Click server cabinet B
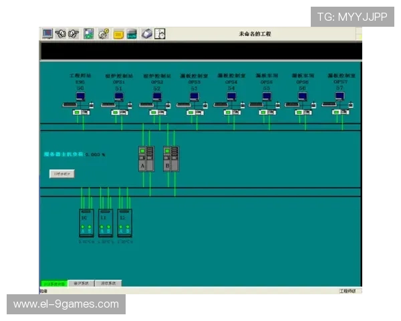 pyautogui.click(x=171, y=158)
